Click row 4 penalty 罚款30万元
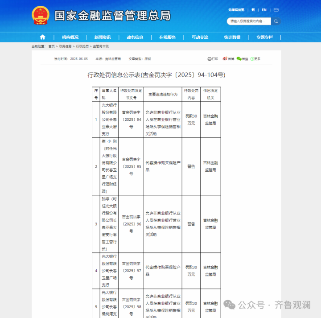Viewport: 321px width, 318px height. point(191,271)
